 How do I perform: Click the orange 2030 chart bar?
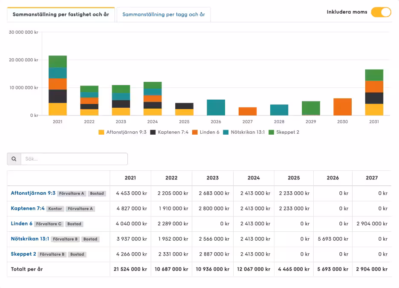342,107
